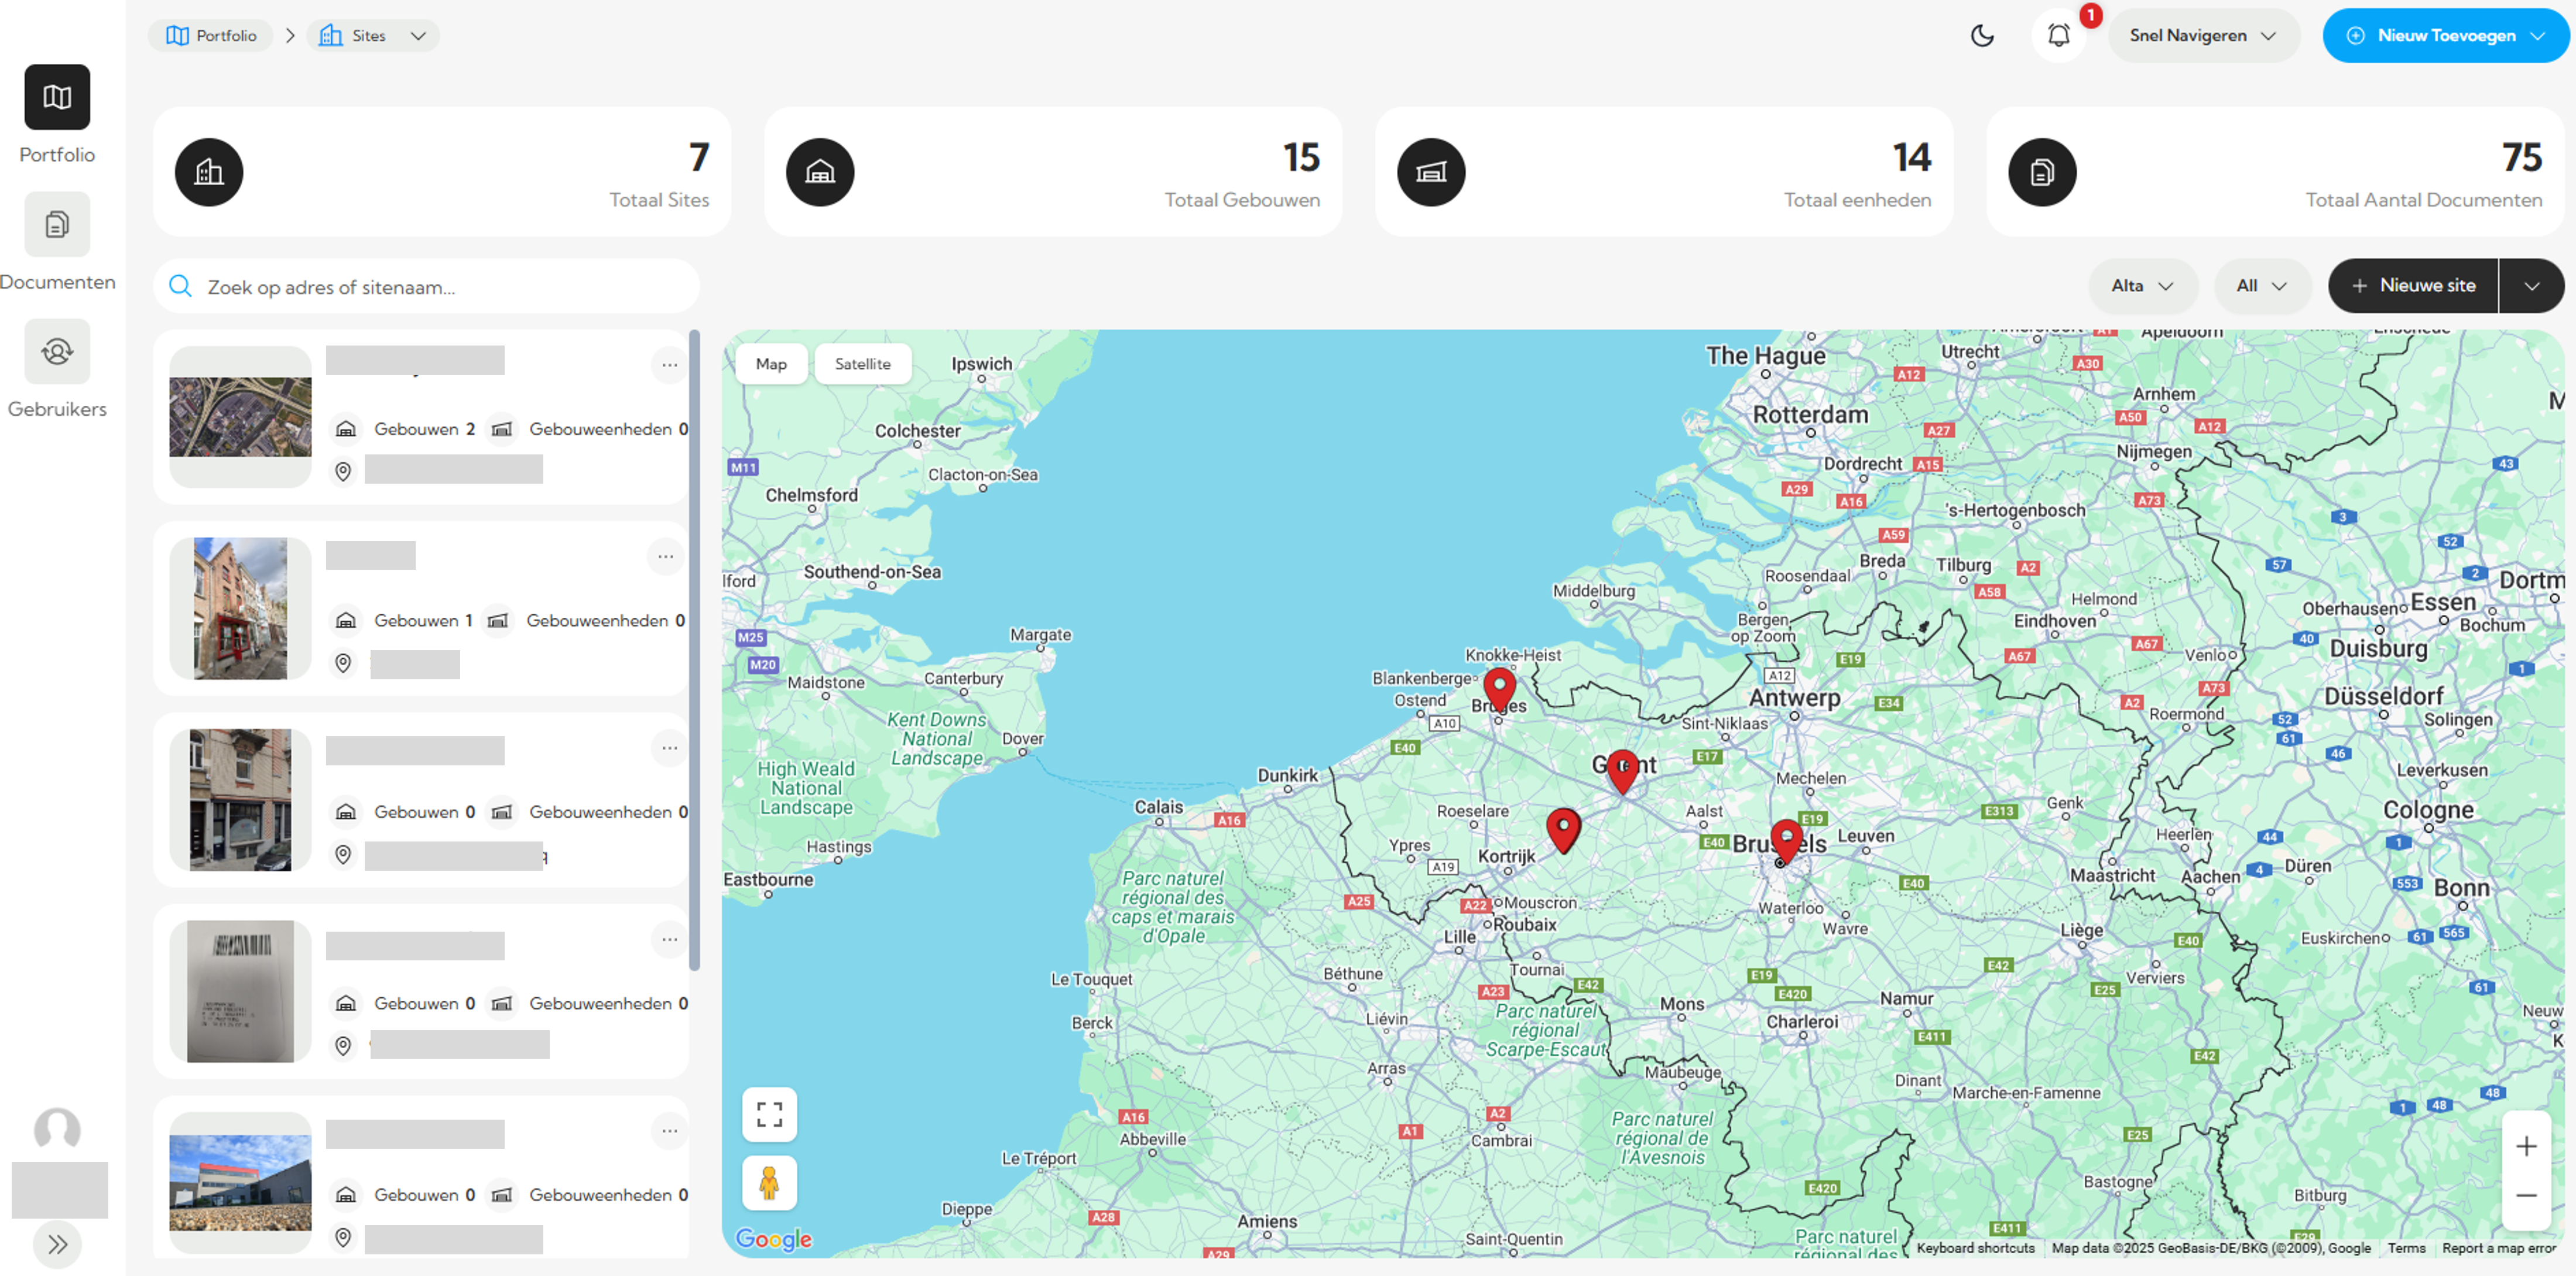Viewport: 2576px width, 1276px height.
Task: Click the Nieuwe site button
Action: (2413, 286)
